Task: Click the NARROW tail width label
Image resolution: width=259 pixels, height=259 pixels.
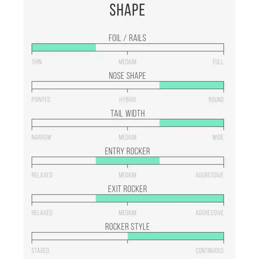Action: (41, 137)
